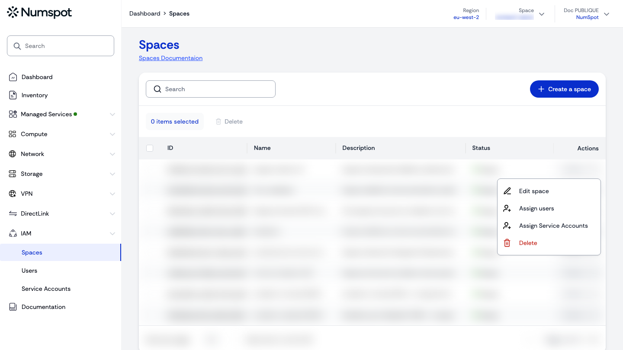
Task: Click the Status column header
Action: [481, 148]
